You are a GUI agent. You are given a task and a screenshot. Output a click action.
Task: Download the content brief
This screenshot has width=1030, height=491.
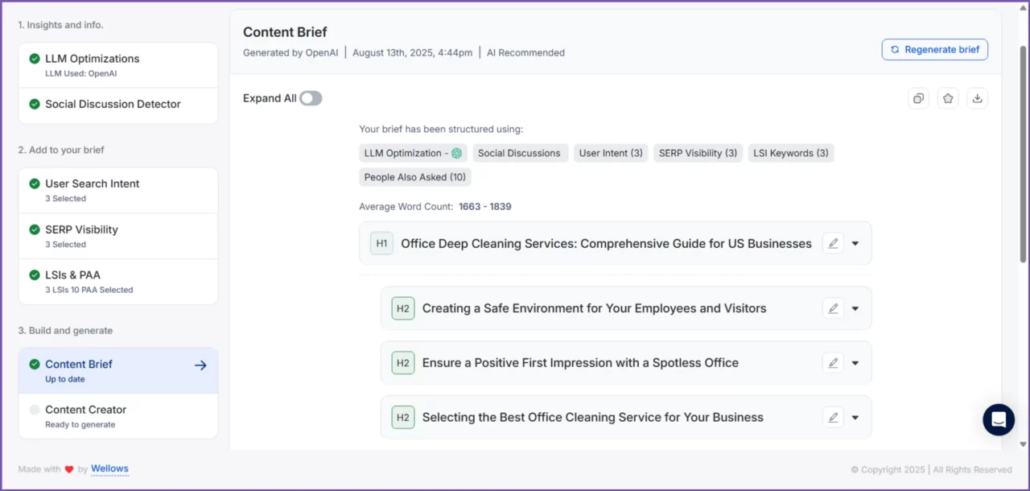977,98
